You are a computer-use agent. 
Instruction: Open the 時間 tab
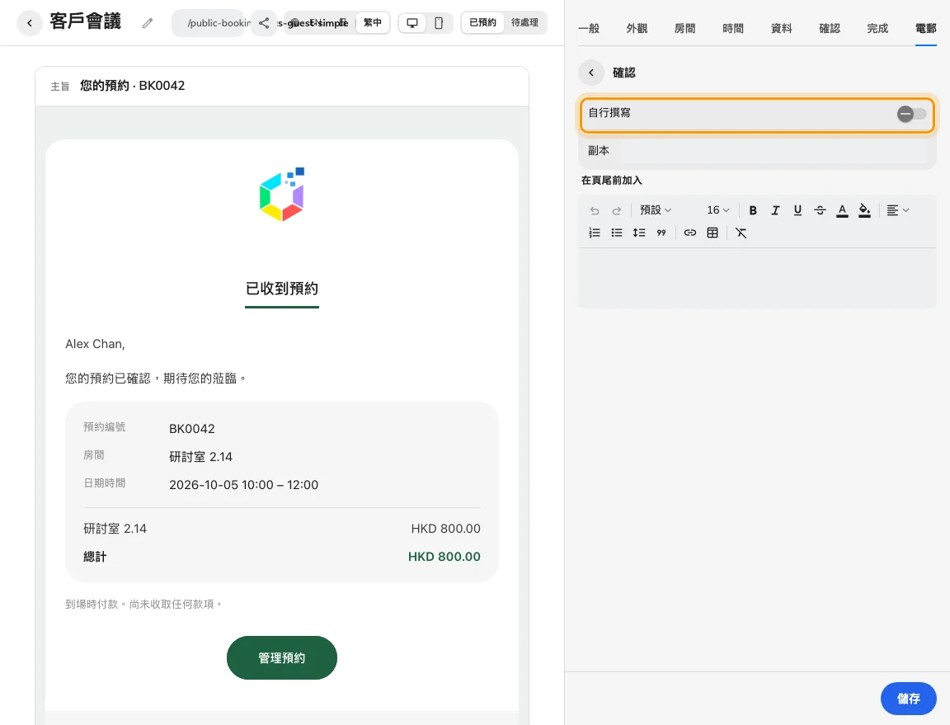733,29
